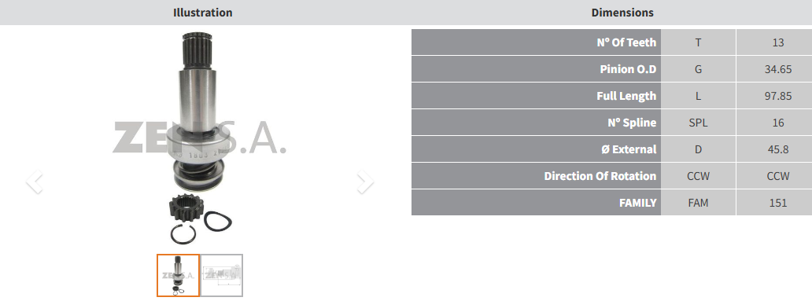
Task: Open the technical drawing thumbnail
Action: tap(221, 275)
